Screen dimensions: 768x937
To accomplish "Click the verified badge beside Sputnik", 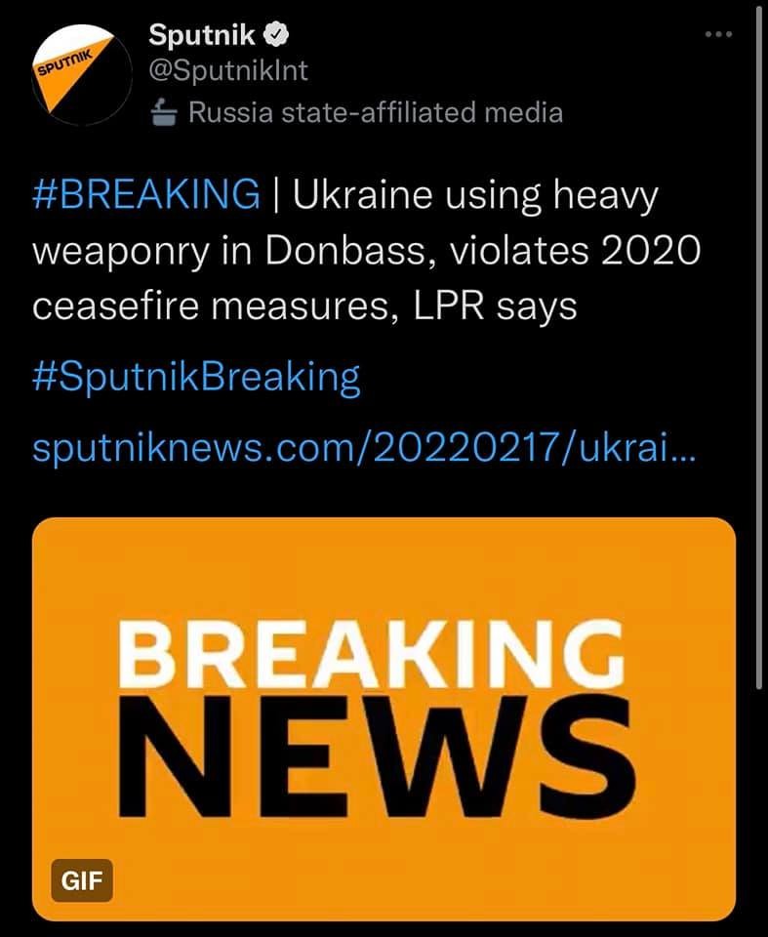I will 276,35.
